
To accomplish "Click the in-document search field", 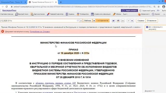I will tap(38, 21).
